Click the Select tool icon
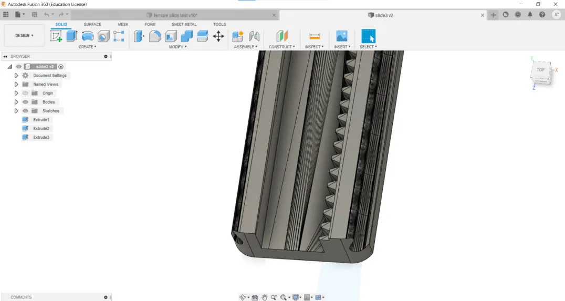The height and width of the screenshot is (301, 565). tap(368, 36)
